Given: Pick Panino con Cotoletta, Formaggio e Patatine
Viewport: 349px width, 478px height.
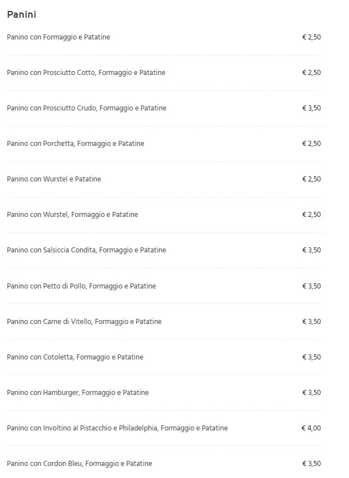Looking at the screenshot, I should pos(76,357).
